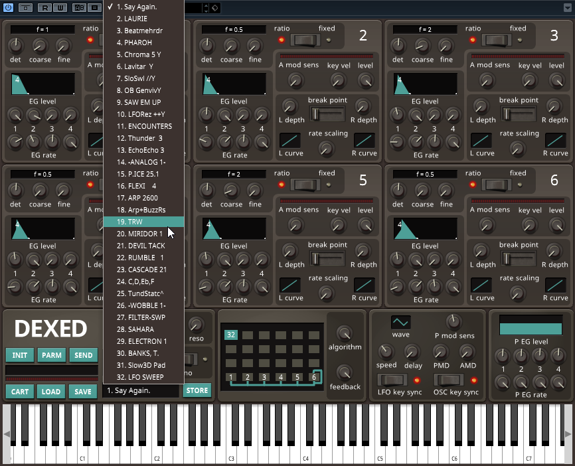Click the equals-sign icon beside A/B compare
The height and width of the screenshot is (466, 575).
[94, 7]
